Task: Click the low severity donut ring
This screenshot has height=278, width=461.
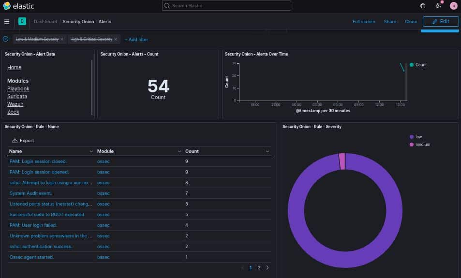Action: (x=345, y=260)
